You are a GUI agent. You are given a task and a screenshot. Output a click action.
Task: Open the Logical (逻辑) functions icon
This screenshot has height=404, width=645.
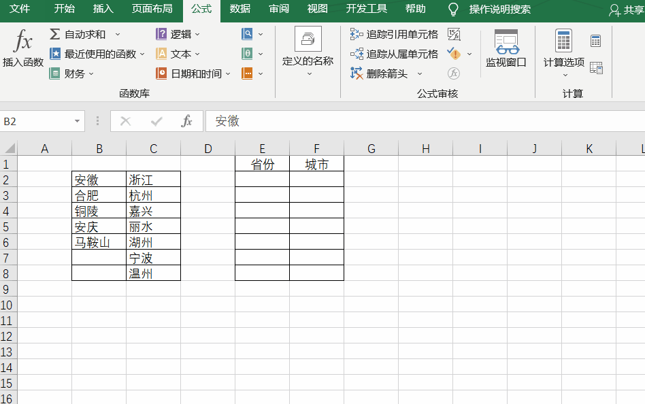point(161,34)
